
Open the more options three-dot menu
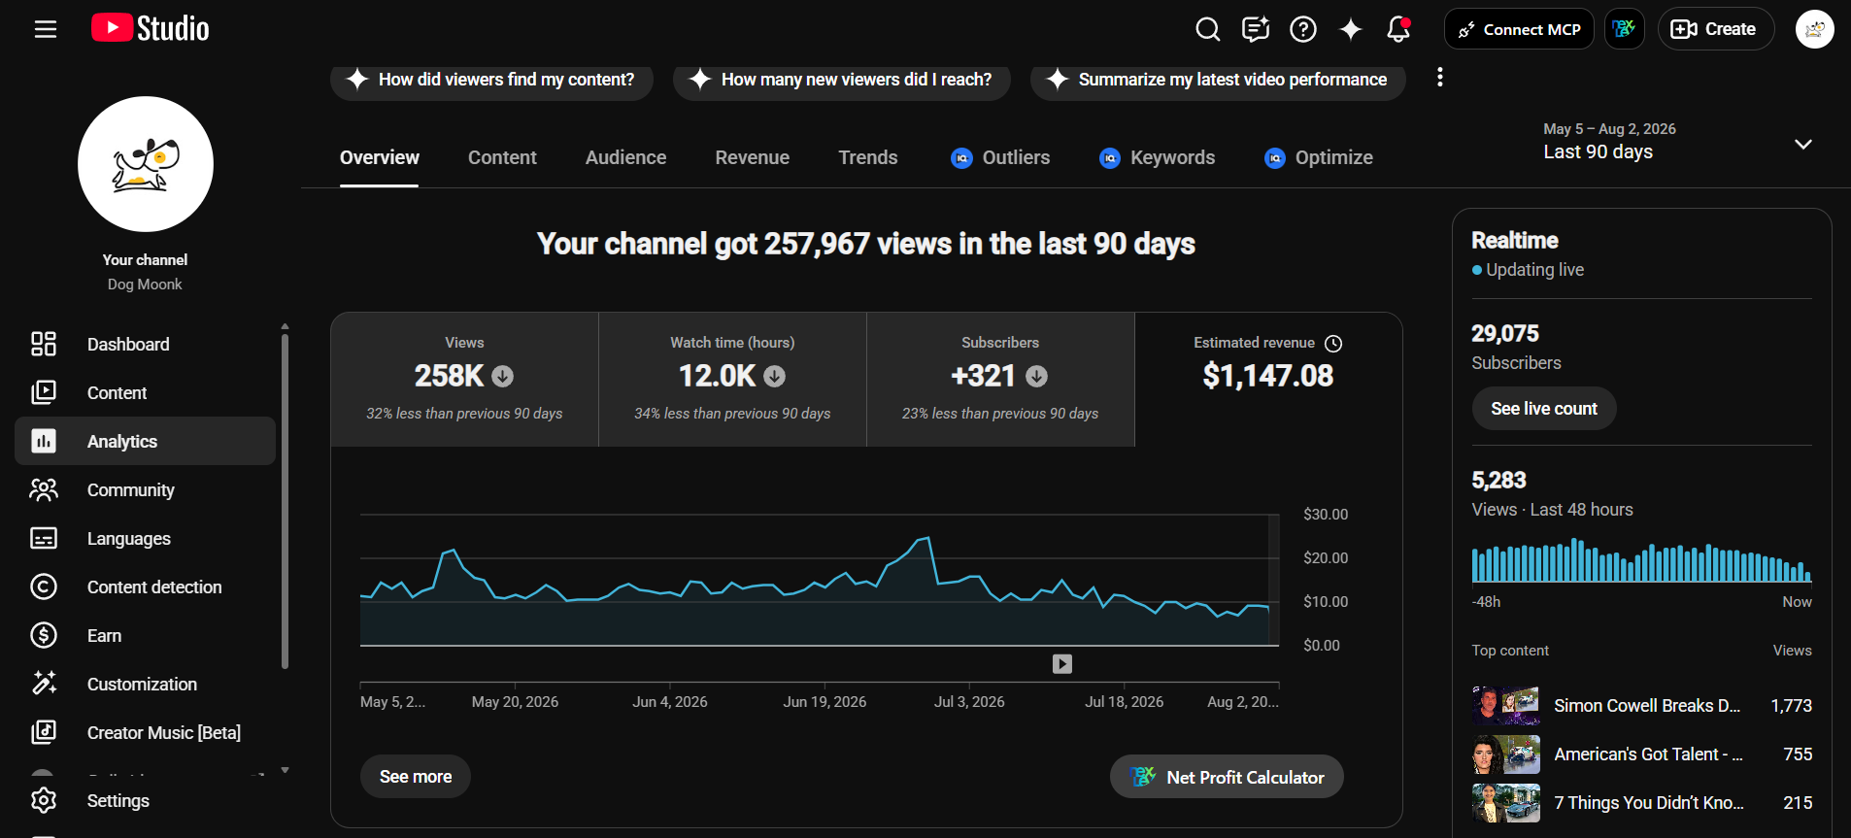[1440, 78]
